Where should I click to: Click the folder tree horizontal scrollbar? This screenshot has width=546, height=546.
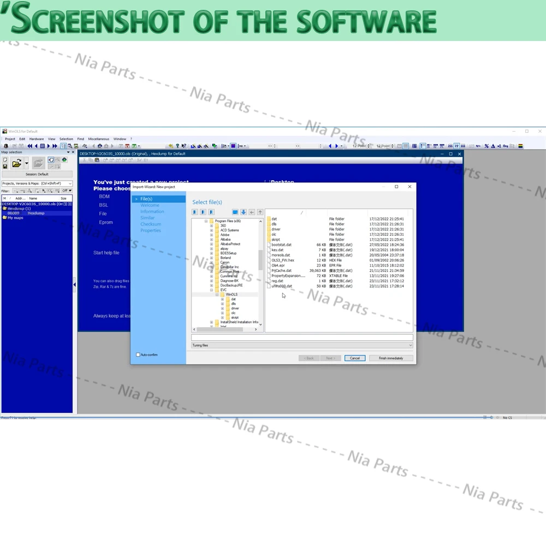[225, 329]
